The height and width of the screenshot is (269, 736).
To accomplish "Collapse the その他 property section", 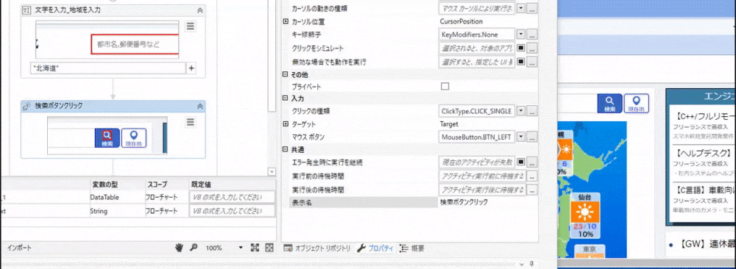I will coord(285,74).
